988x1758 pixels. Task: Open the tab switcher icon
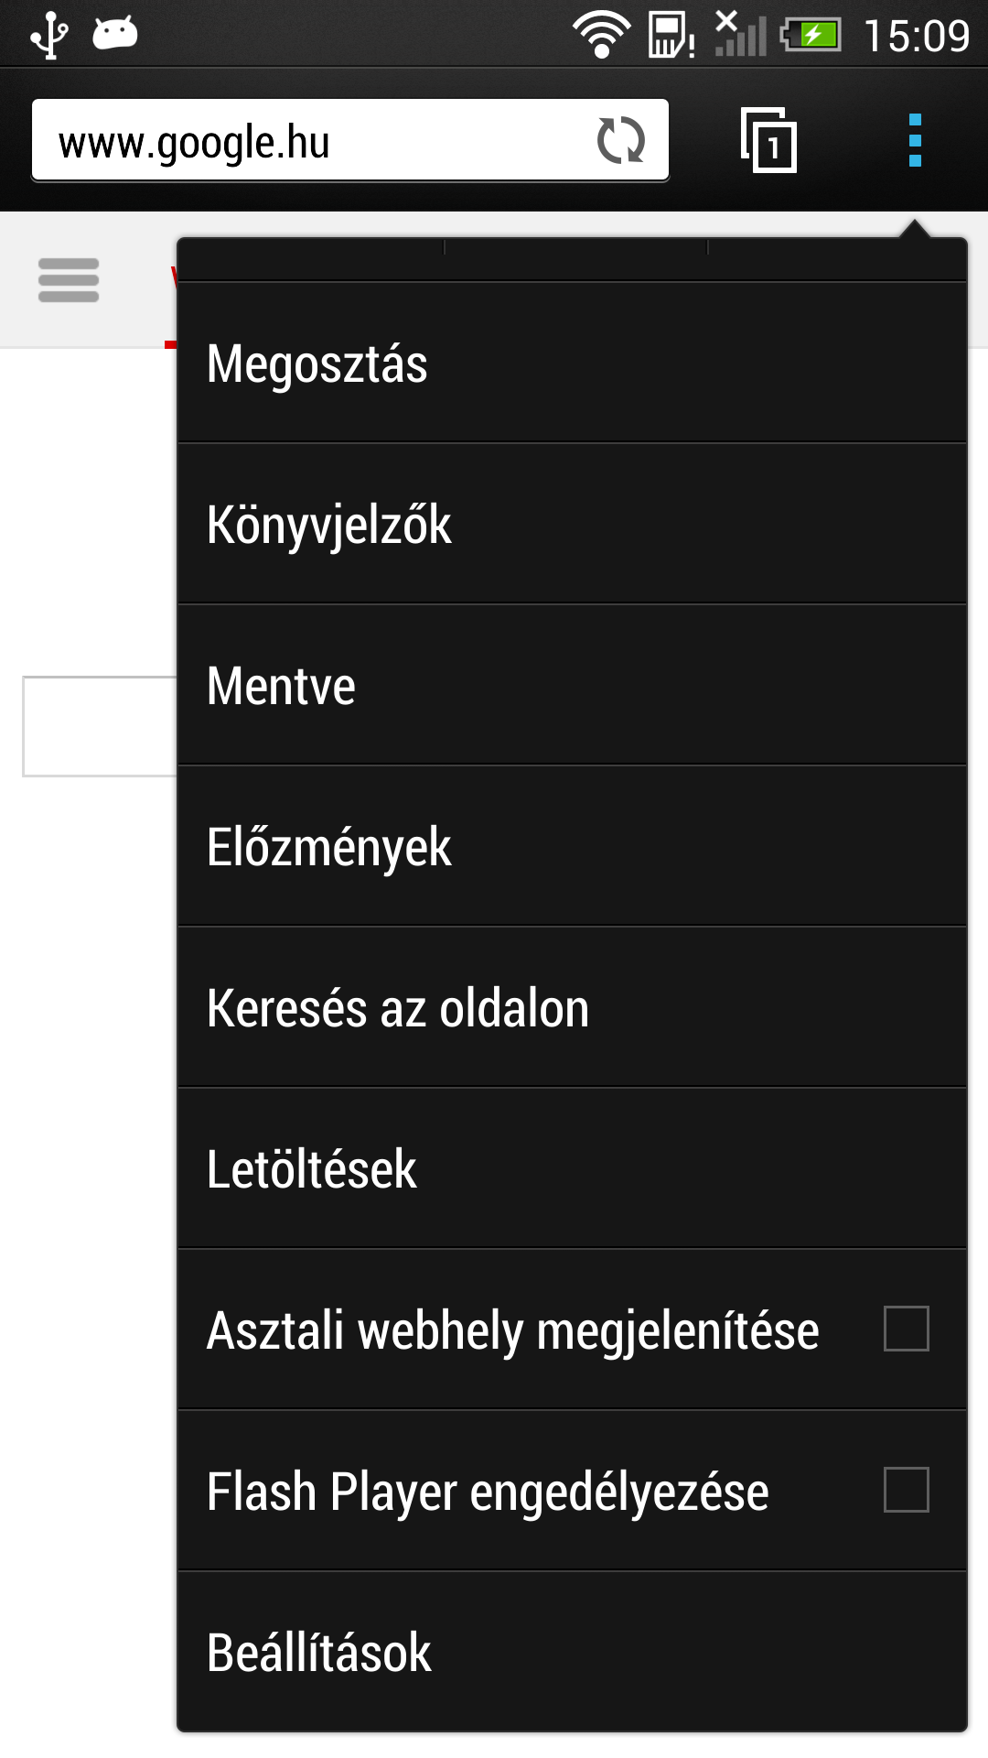(768, 141)
